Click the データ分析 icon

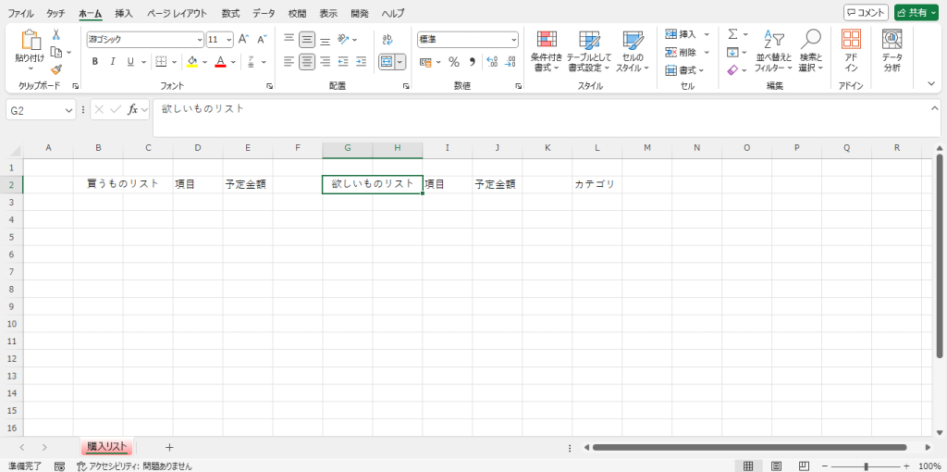[892, 51]
